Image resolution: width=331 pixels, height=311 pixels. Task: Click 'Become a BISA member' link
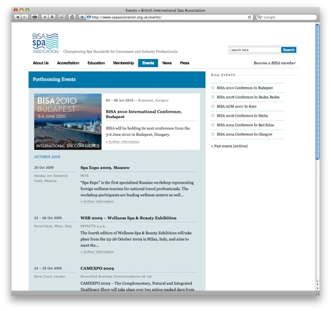click(274, 63)
